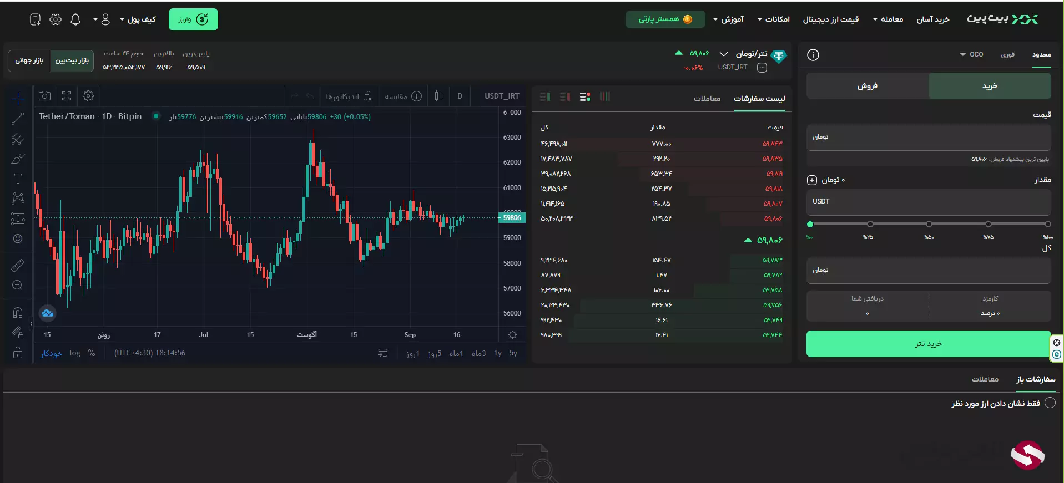Screen dimensions: 1064x483
Task: Expand the امکانات menu
Action: coord(774,19)
